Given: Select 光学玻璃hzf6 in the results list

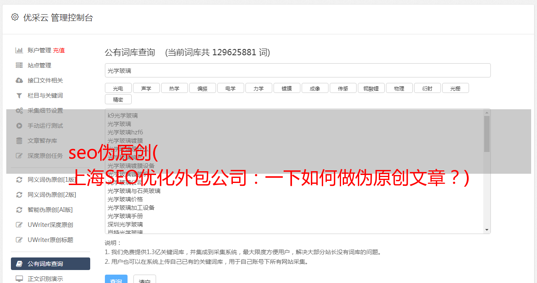Looking at the screenshot, I should click(x=125, y=132).
